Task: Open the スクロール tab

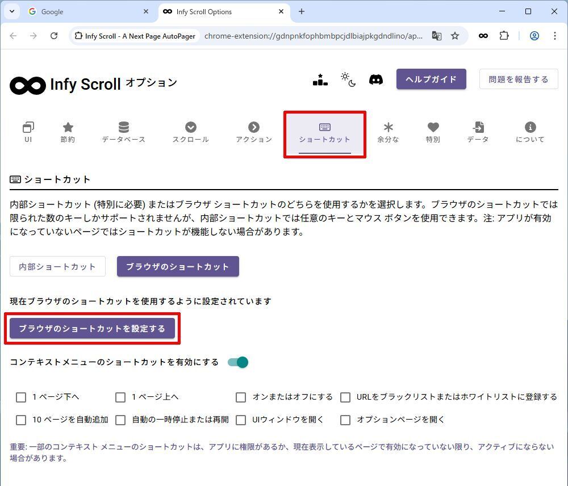Action: pyautogui.click(x=191, y=132)
